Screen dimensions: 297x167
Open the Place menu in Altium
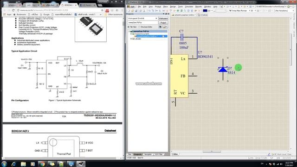click(x=165, y=6)
